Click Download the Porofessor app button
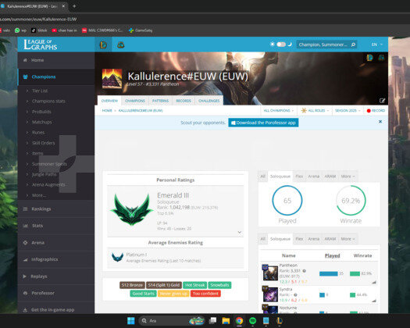The image size is (410, 328). click(x=263, y=123)
